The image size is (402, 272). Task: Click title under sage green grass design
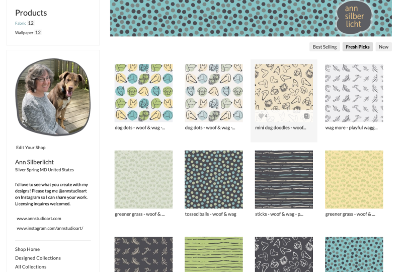[x=140, y=214]
